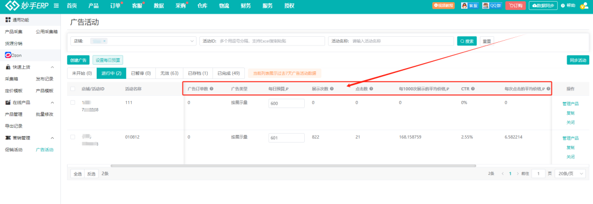Click the 创建广告 button
Image resolution: width=593 pixels, height=204 pixels.
(x=79, y=60)
